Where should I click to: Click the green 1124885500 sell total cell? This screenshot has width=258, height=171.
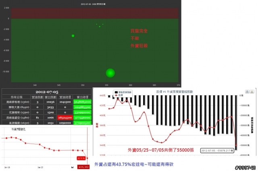(x=82, y=107)
